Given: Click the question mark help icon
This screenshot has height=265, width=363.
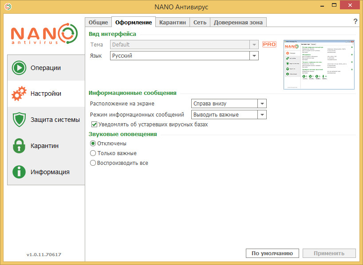Looking at the screenshot, I should click(x=355, y=22).
